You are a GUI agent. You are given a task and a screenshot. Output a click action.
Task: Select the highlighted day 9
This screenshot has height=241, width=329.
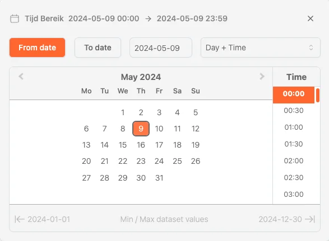[x=141, y=129]
